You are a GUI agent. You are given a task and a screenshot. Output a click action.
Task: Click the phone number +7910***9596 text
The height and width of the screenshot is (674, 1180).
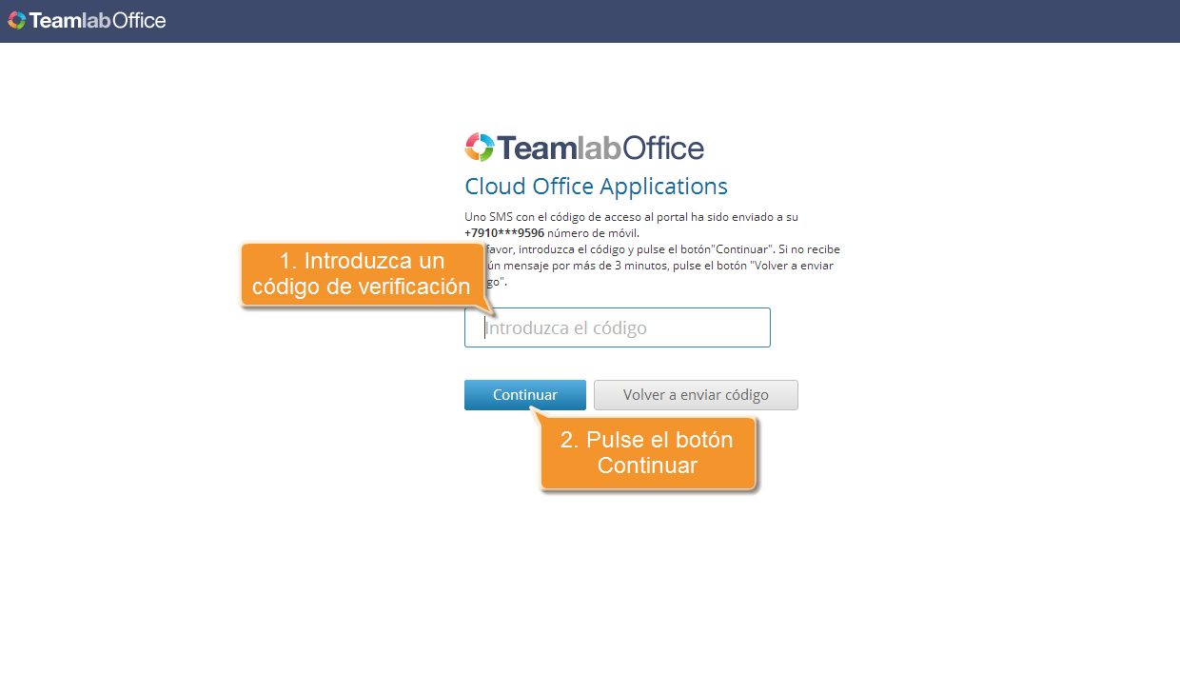tap(504, 232)
